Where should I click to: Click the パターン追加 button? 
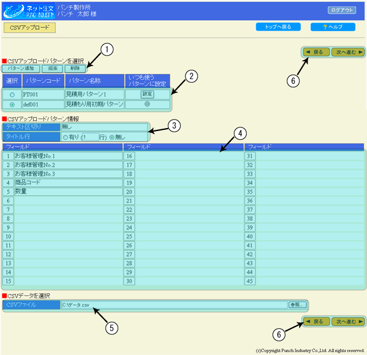click(21, 68)
